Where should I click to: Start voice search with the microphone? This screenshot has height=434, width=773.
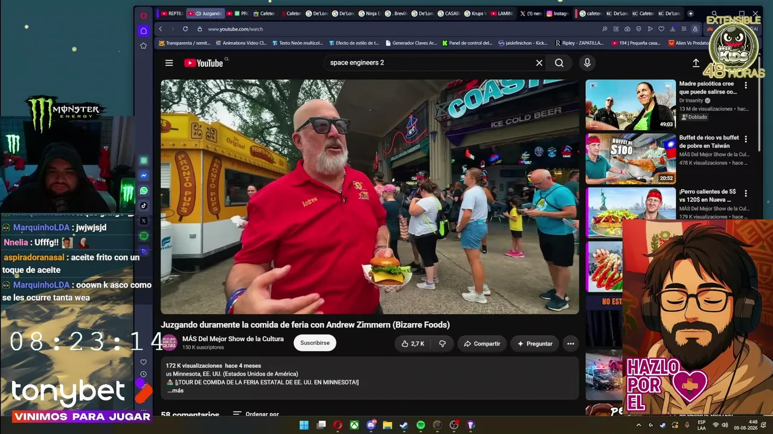587,63
